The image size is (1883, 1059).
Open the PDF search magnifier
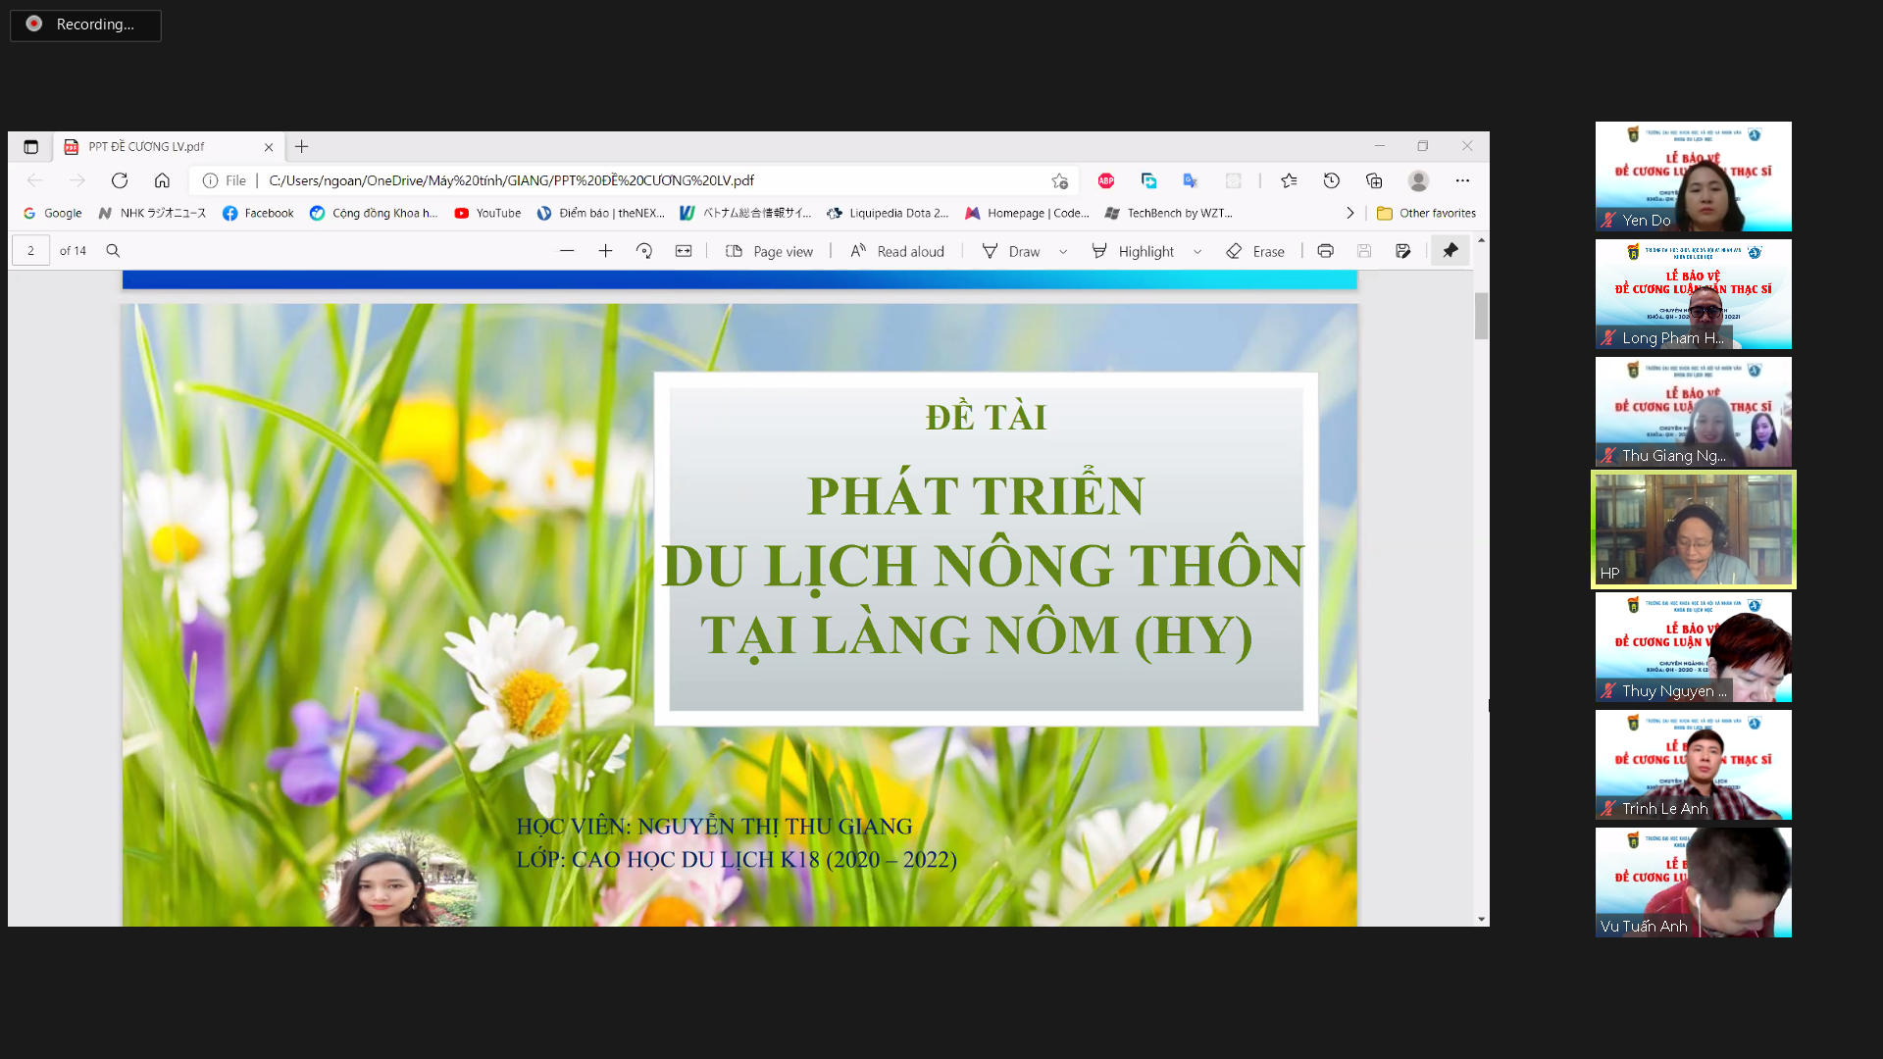[x=113, y=251]
